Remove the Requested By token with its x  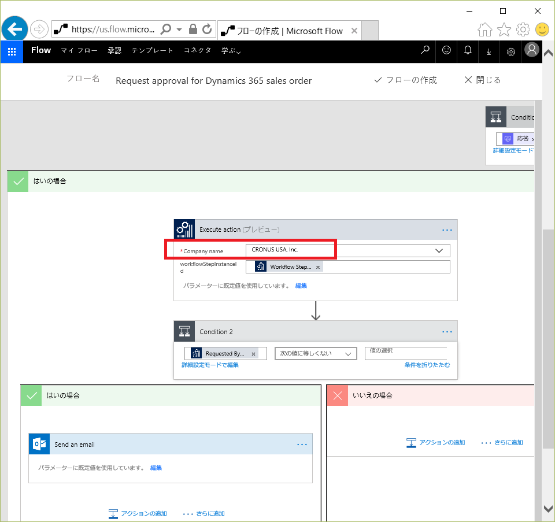pyautogui.click(x=253, y=354)
